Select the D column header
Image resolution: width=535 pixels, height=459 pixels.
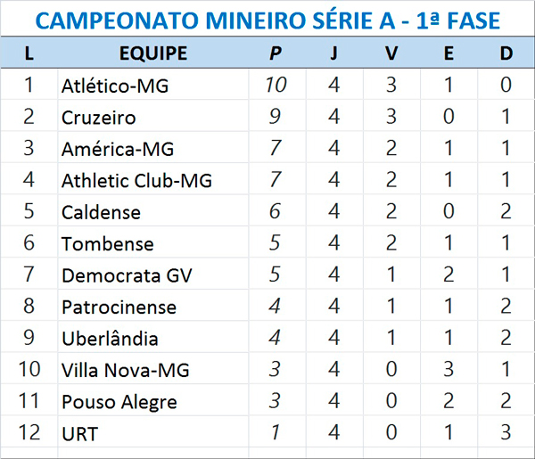click(506, 53)
